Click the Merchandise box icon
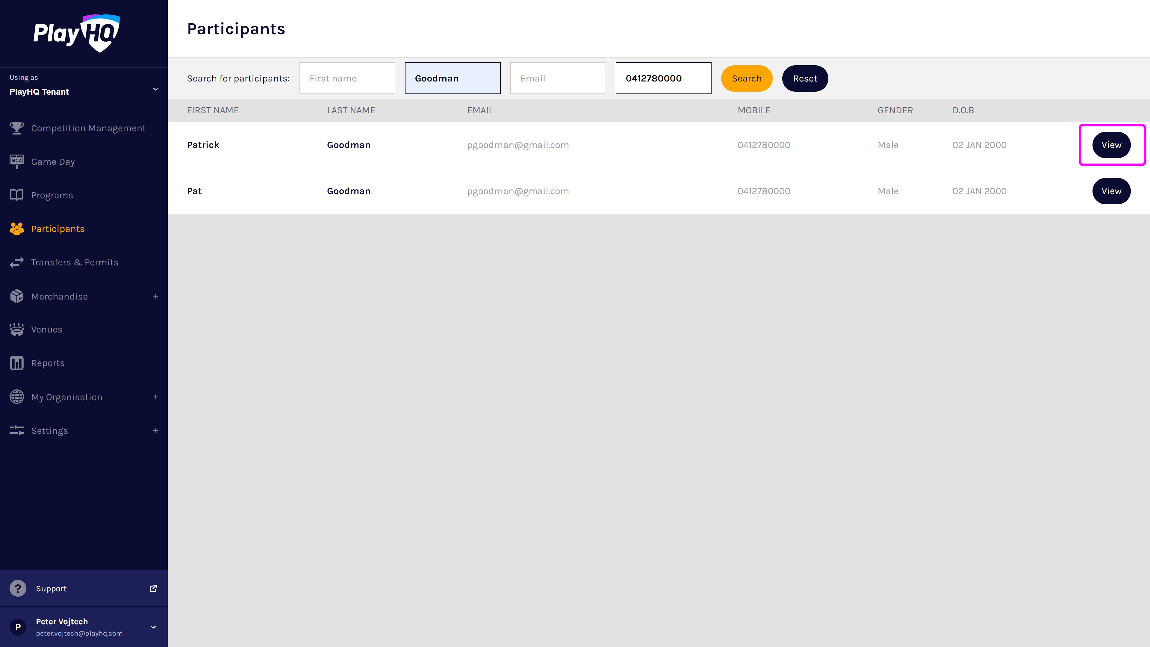Screen dimensions: 1150x647 (16, 296)
